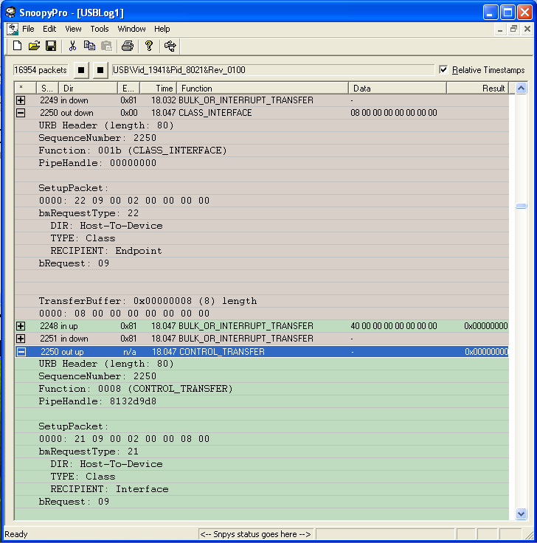Create a new log file
The image size is (537, 543).
tap(17, 46)
